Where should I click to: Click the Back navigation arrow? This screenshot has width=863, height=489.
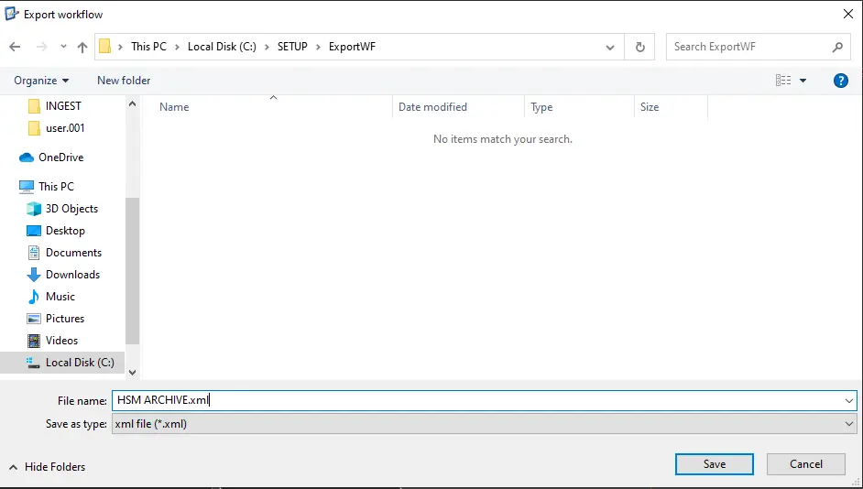coord(15,47)
